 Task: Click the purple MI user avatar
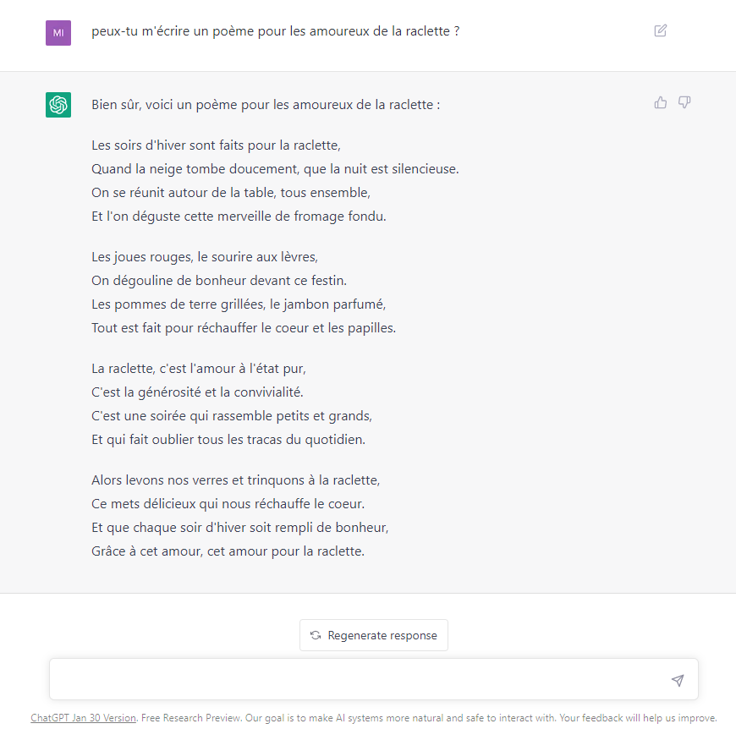click(x=58, y=33)
